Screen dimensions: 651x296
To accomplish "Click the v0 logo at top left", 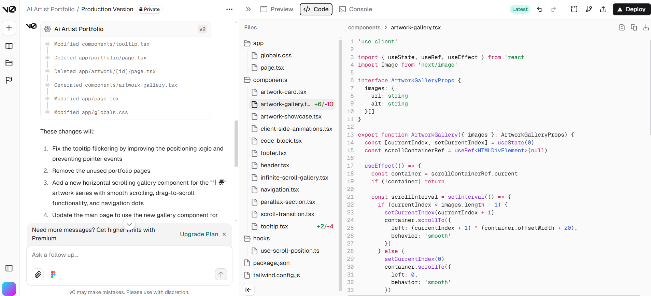I will click(x=9, y=9).
